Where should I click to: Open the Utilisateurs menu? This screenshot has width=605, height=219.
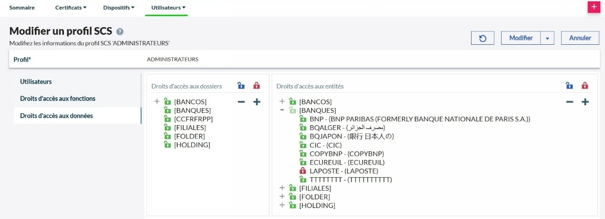point(168,8)
